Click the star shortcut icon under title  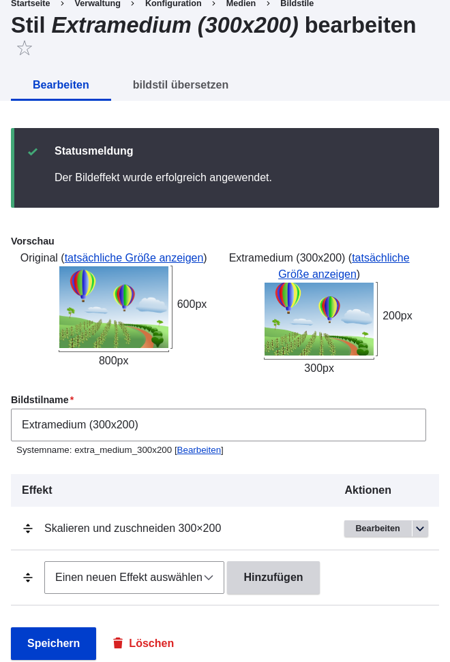pyautogui.click(x=25, y=48)
